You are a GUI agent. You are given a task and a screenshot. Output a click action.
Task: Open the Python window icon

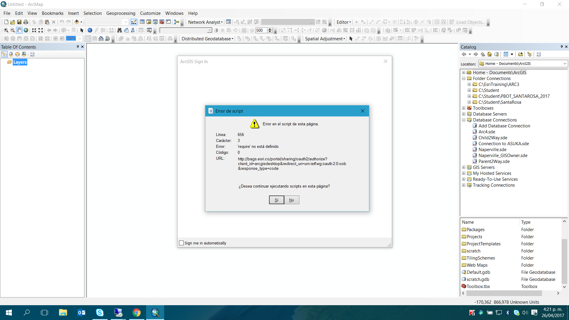point(168,22)
